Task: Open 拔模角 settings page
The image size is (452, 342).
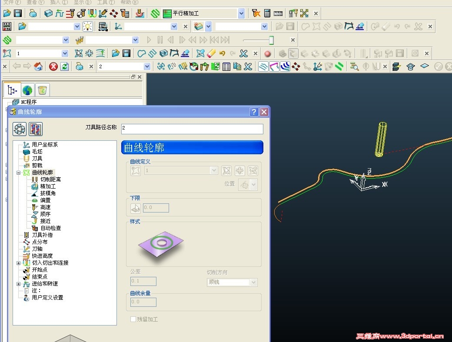Action: pyautogui.click(x=48, y=193)
